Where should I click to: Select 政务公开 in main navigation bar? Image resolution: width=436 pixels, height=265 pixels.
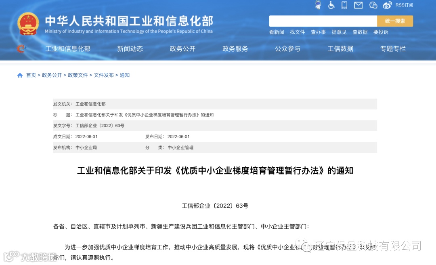[x=182, y=49]
